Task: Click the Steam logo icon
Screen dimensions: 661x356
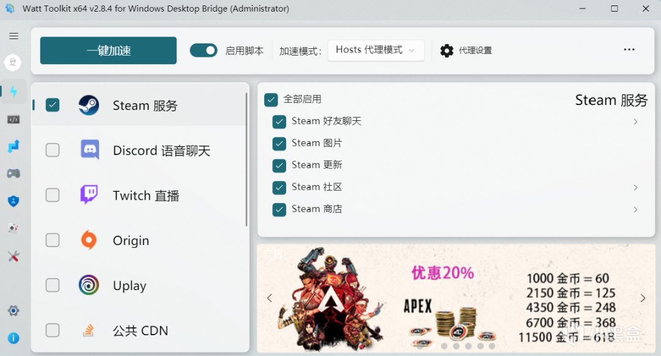Action: point(89,105)
